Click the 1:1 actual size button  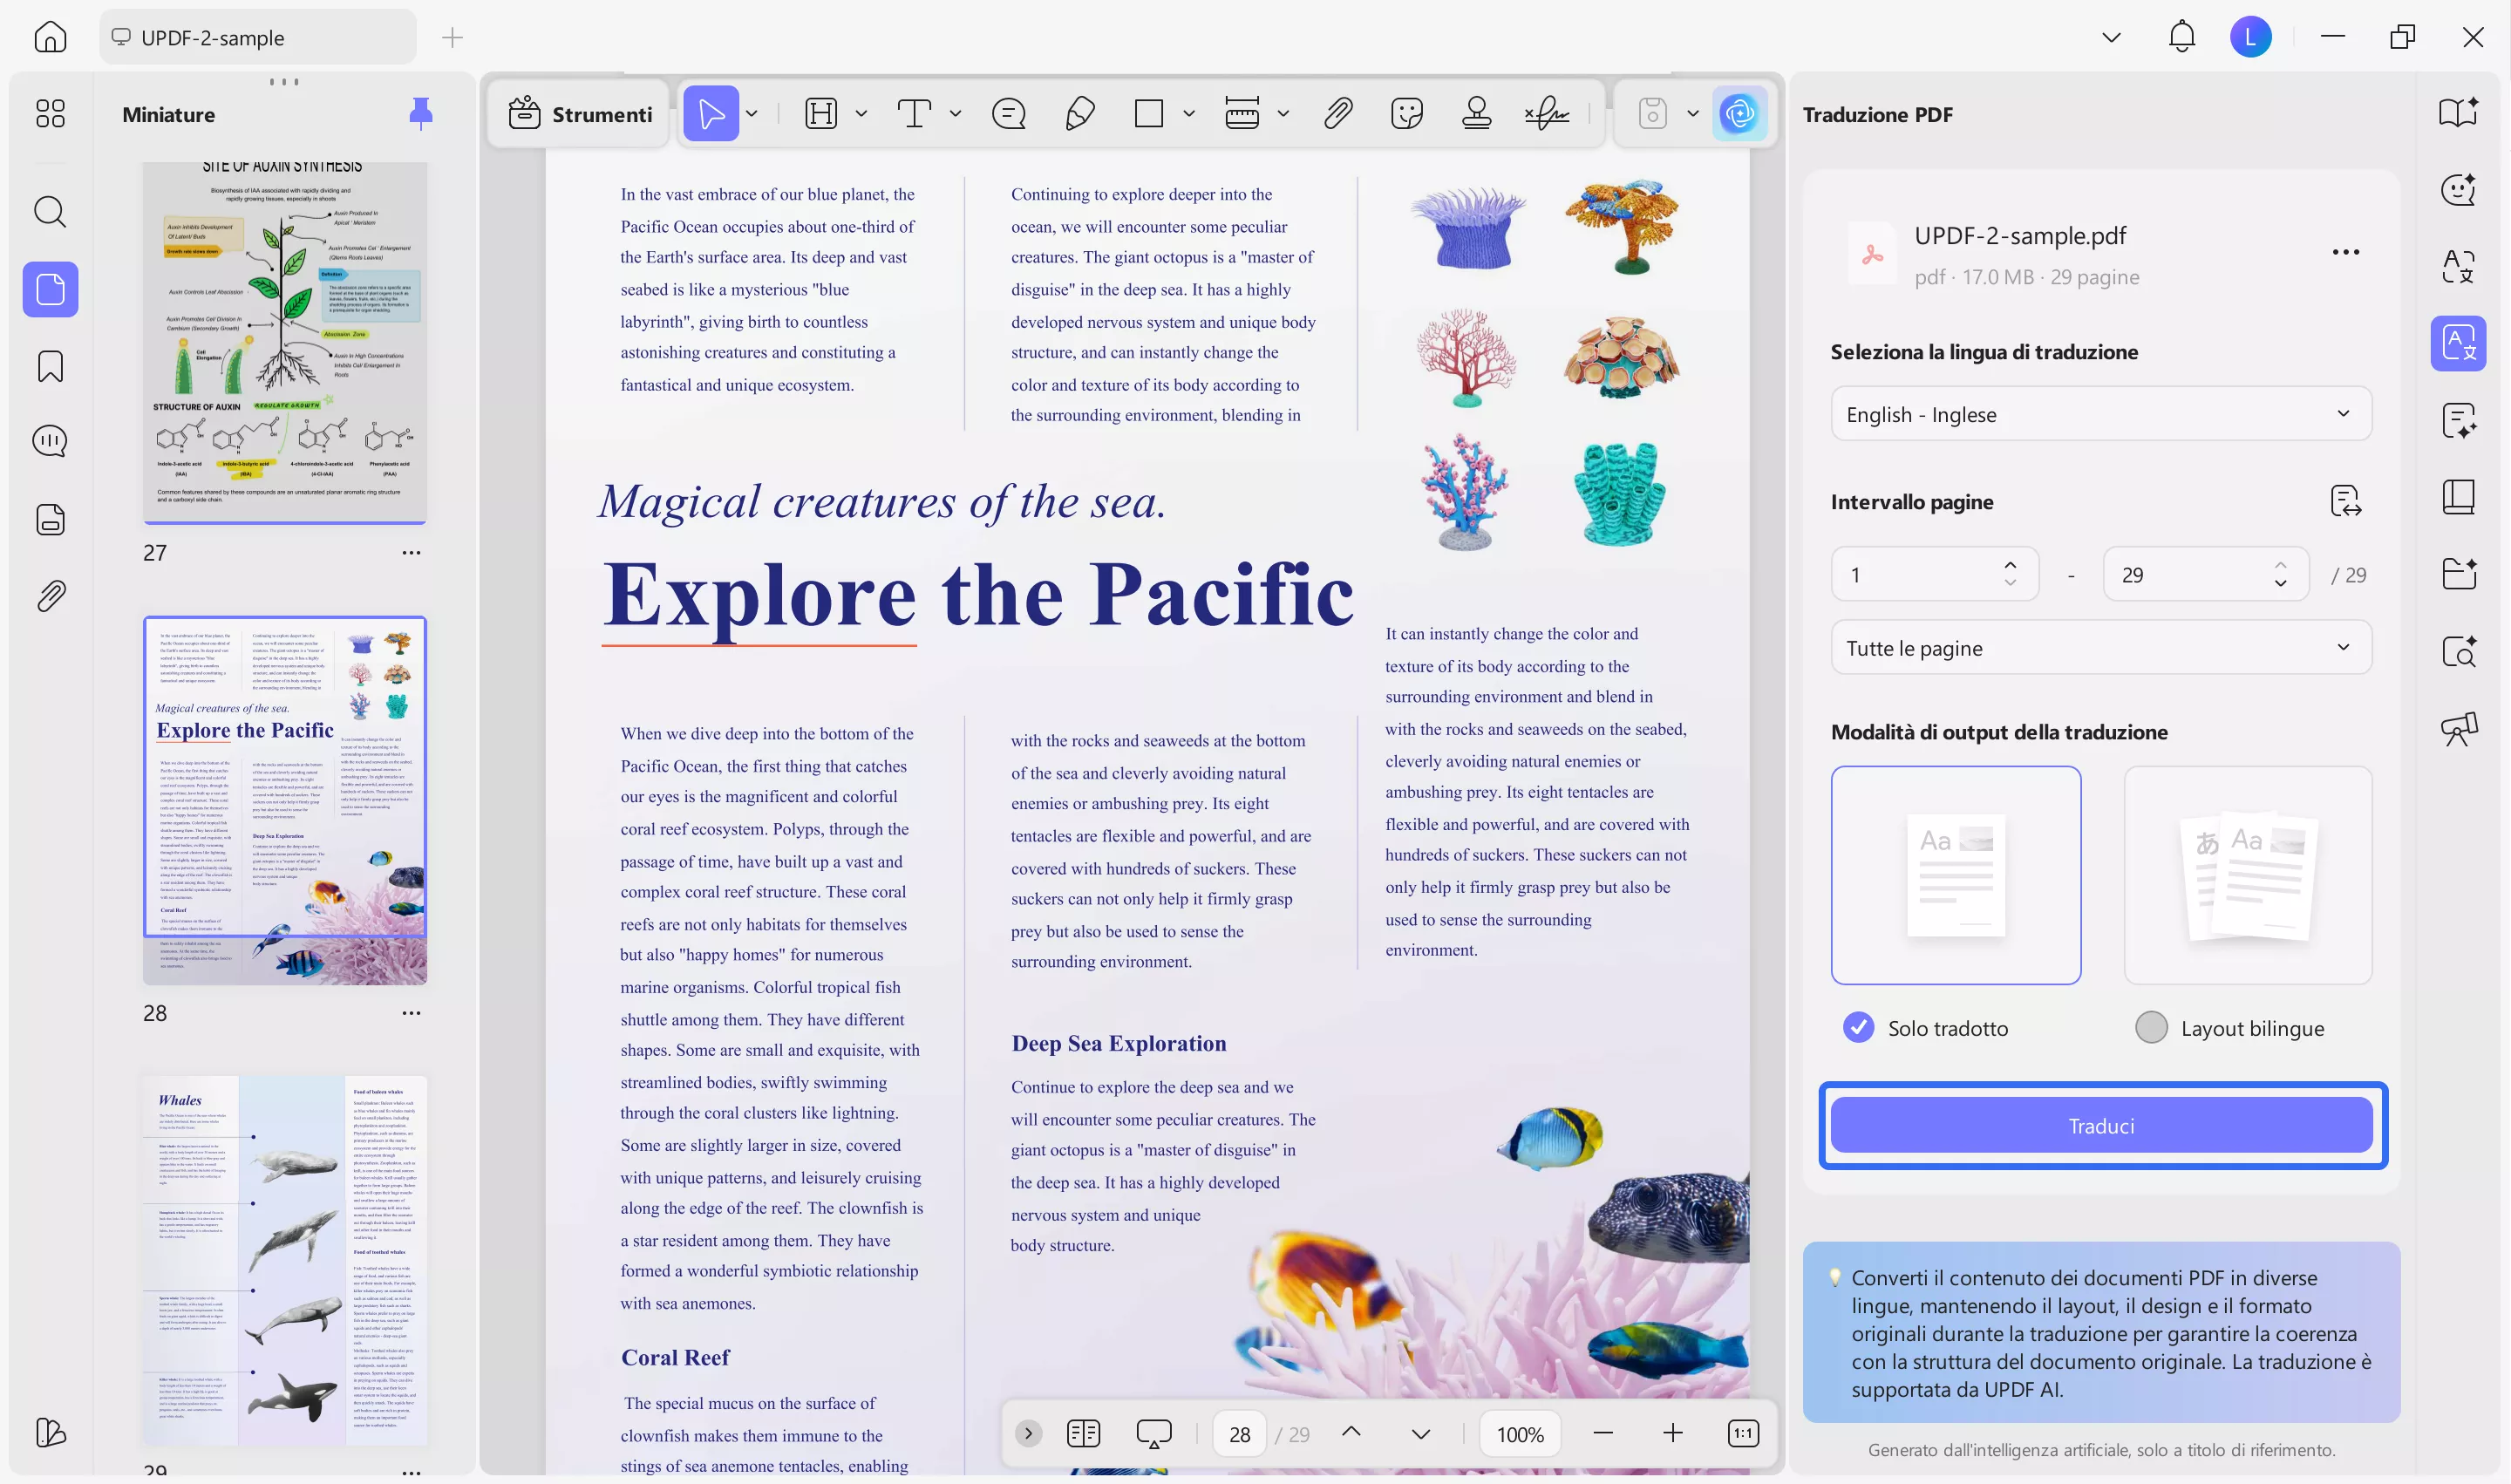1742,1434
